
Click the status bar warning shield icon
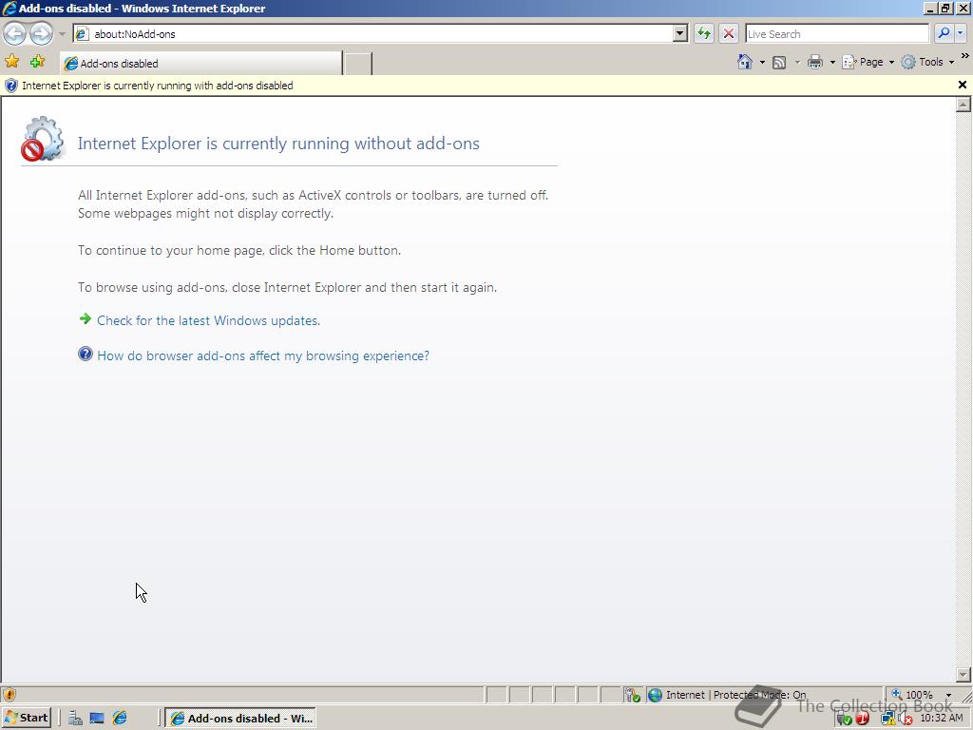(10, 695)
